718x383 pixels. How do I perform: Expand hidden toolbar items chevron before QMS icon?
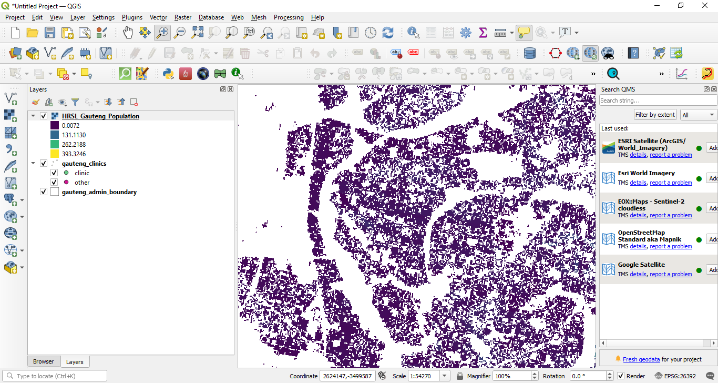[593, 74]
